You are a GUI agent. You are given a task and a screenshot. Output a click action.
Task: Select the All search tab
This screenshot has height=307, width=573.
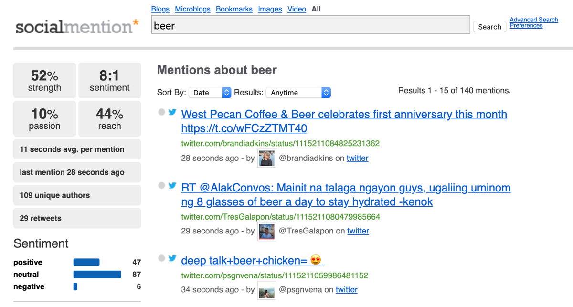pyautogui.click(x=316, y=9)
